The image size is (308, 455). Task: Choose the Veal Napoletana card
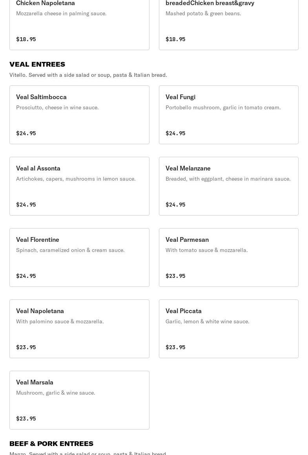[79, 329]
